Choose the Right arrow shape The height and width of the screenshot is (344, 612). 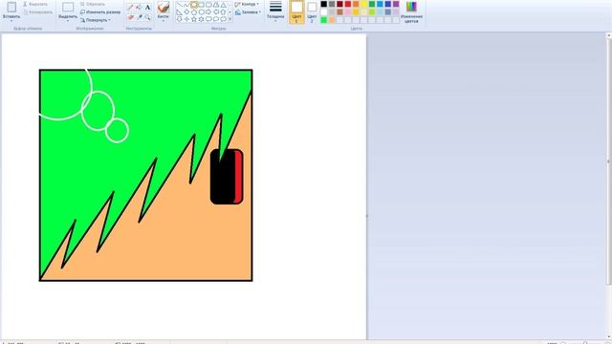coord(208,12)
